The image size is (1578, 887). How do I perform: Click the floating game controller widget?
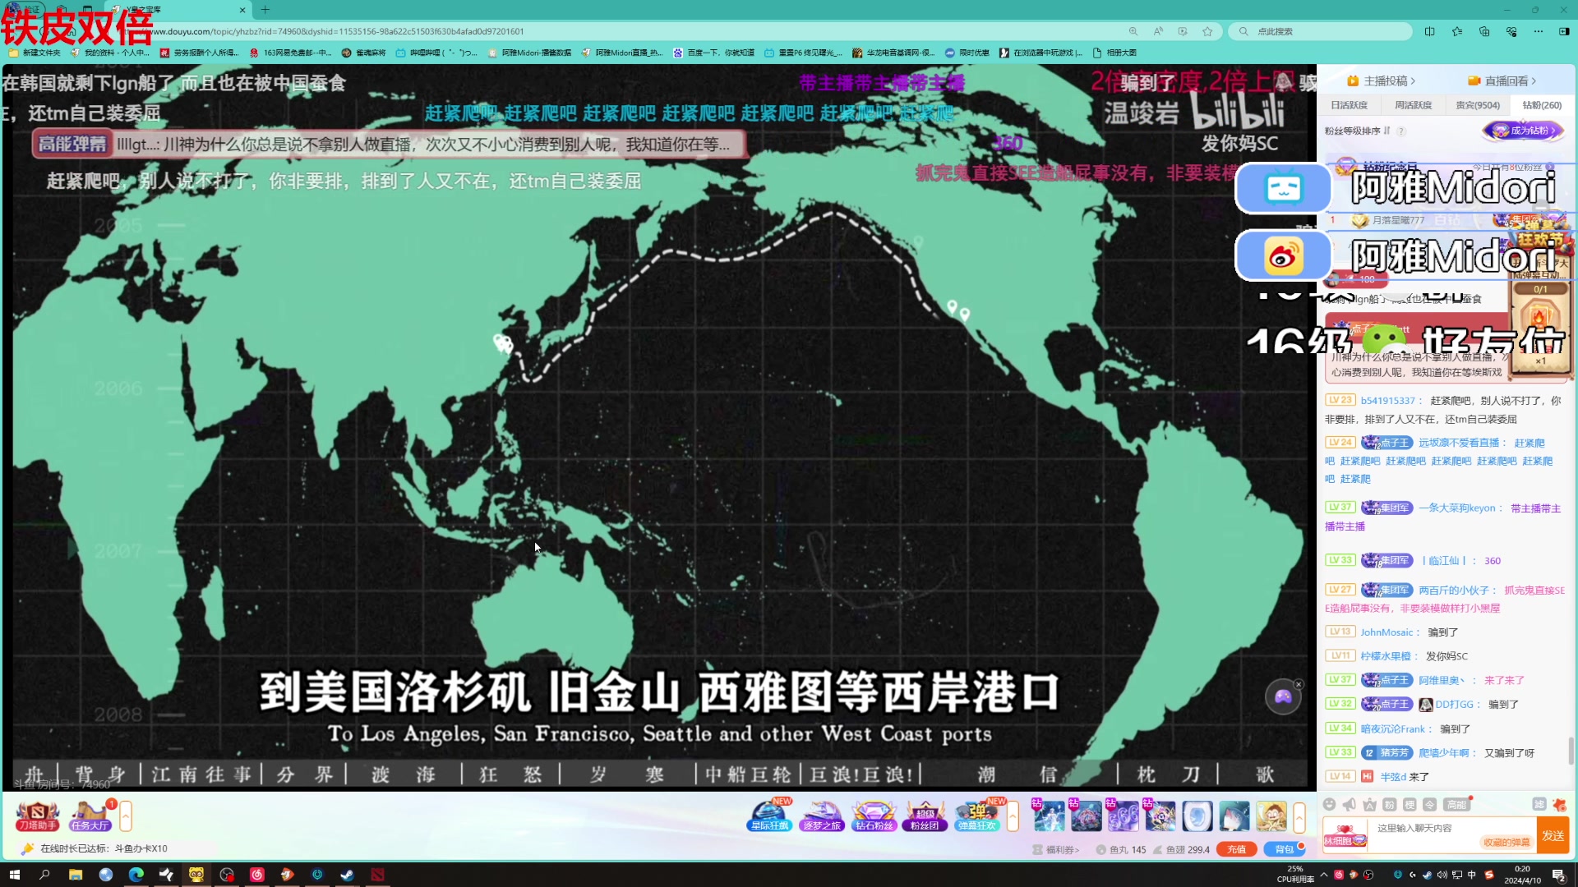[x=1283, y=697]
